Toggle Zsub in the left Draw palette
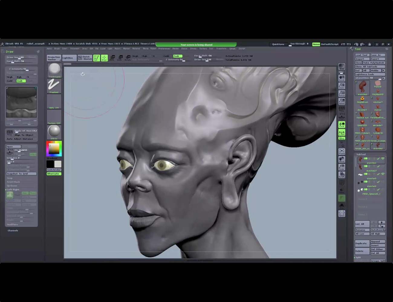This screenshot has height=302, width=393. tap(21, 81)
